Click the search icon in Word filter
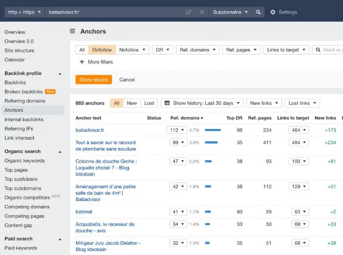This screenshot has width=343, height=255. pos(318,50)
